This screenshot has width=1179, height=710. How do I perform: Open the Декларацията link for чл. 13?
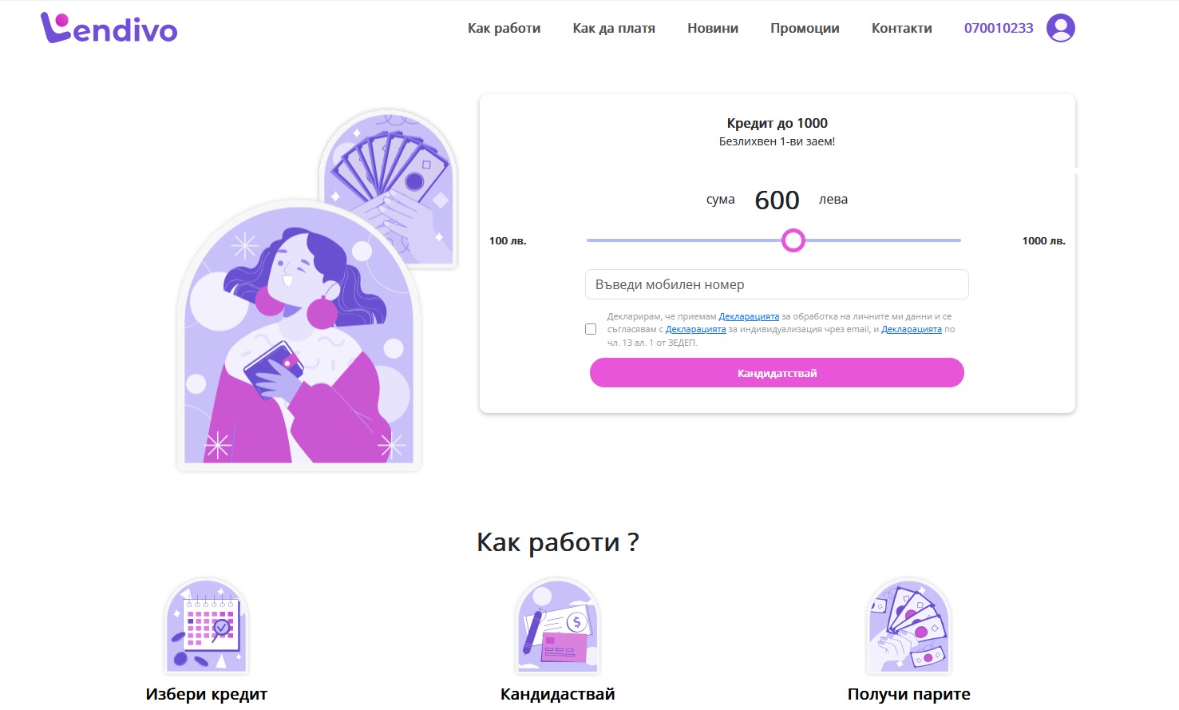coord(912,329)
